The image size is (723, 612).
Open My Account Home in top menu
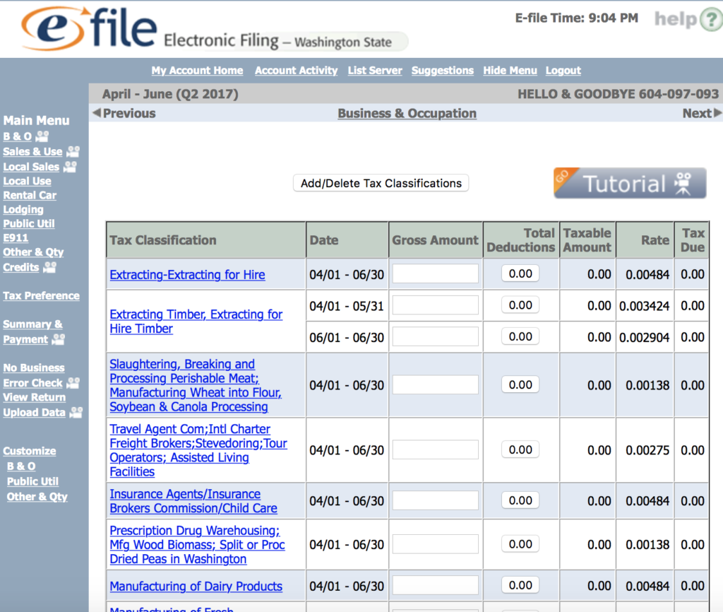tap(197, 71)
